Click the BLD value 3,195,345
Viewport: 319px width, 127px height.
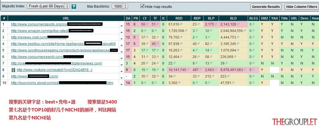[228, 44]
